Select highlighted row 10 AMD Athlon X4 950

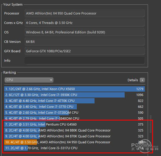point(74,142)
